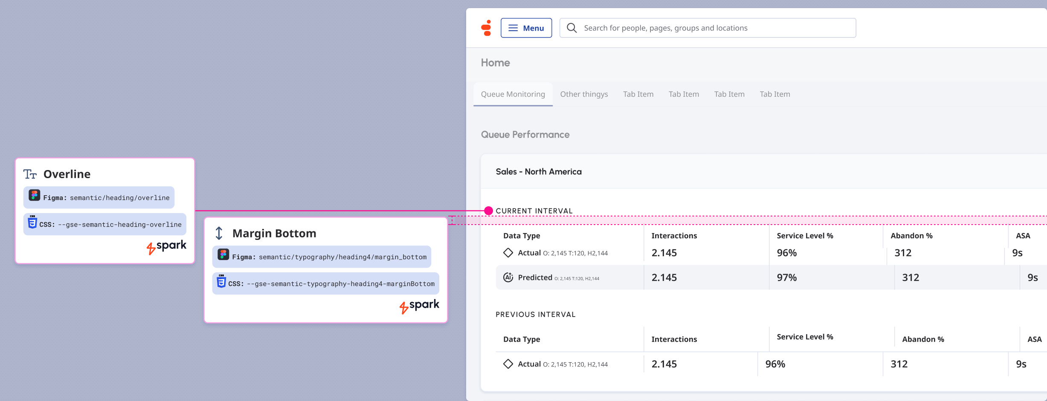This screenshot has width=1047, height=401.
Task: Click the 2.145 Interactions value in the Predicted row
Action: point(664,277)
